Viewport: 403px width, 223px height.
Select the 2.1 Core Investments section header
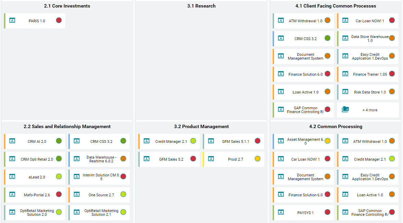tap(67, 6)
